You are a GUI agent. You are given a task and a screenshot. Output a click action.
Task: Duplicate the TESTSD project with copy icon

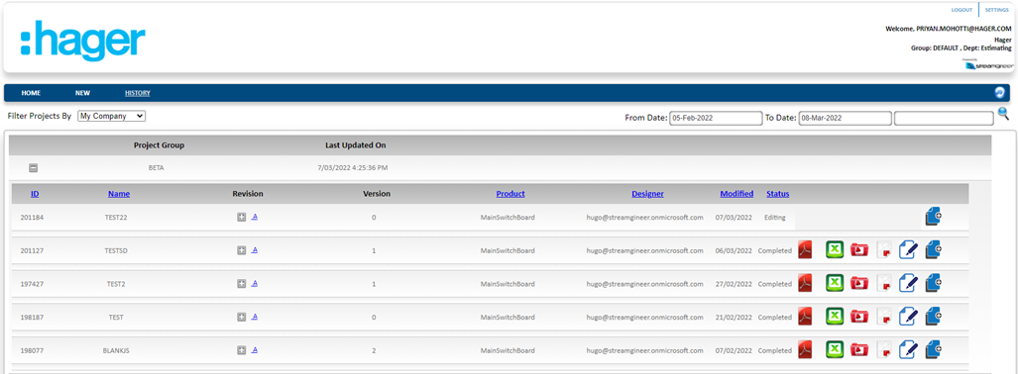(933, 249)
